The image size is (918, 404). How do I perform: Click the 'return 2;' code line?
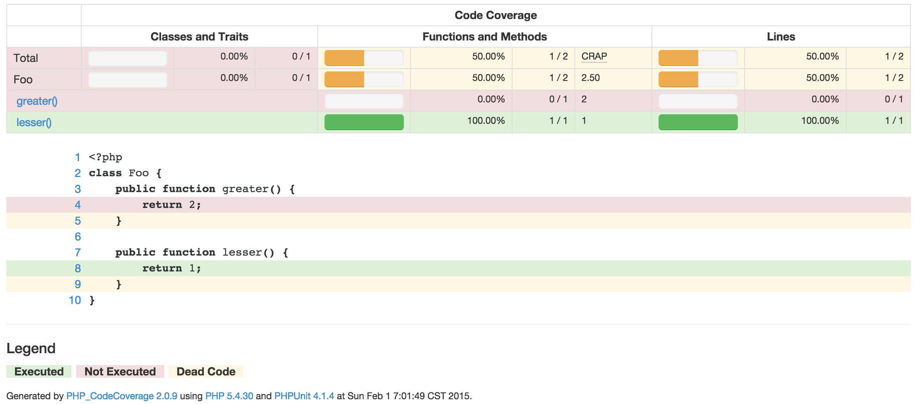pyautogui.click(x=459, y=205)
